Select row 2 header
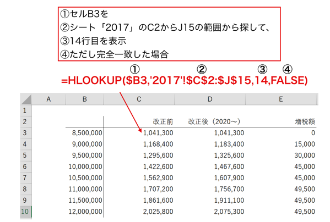The image size is (330, 222). pos(26,121)
